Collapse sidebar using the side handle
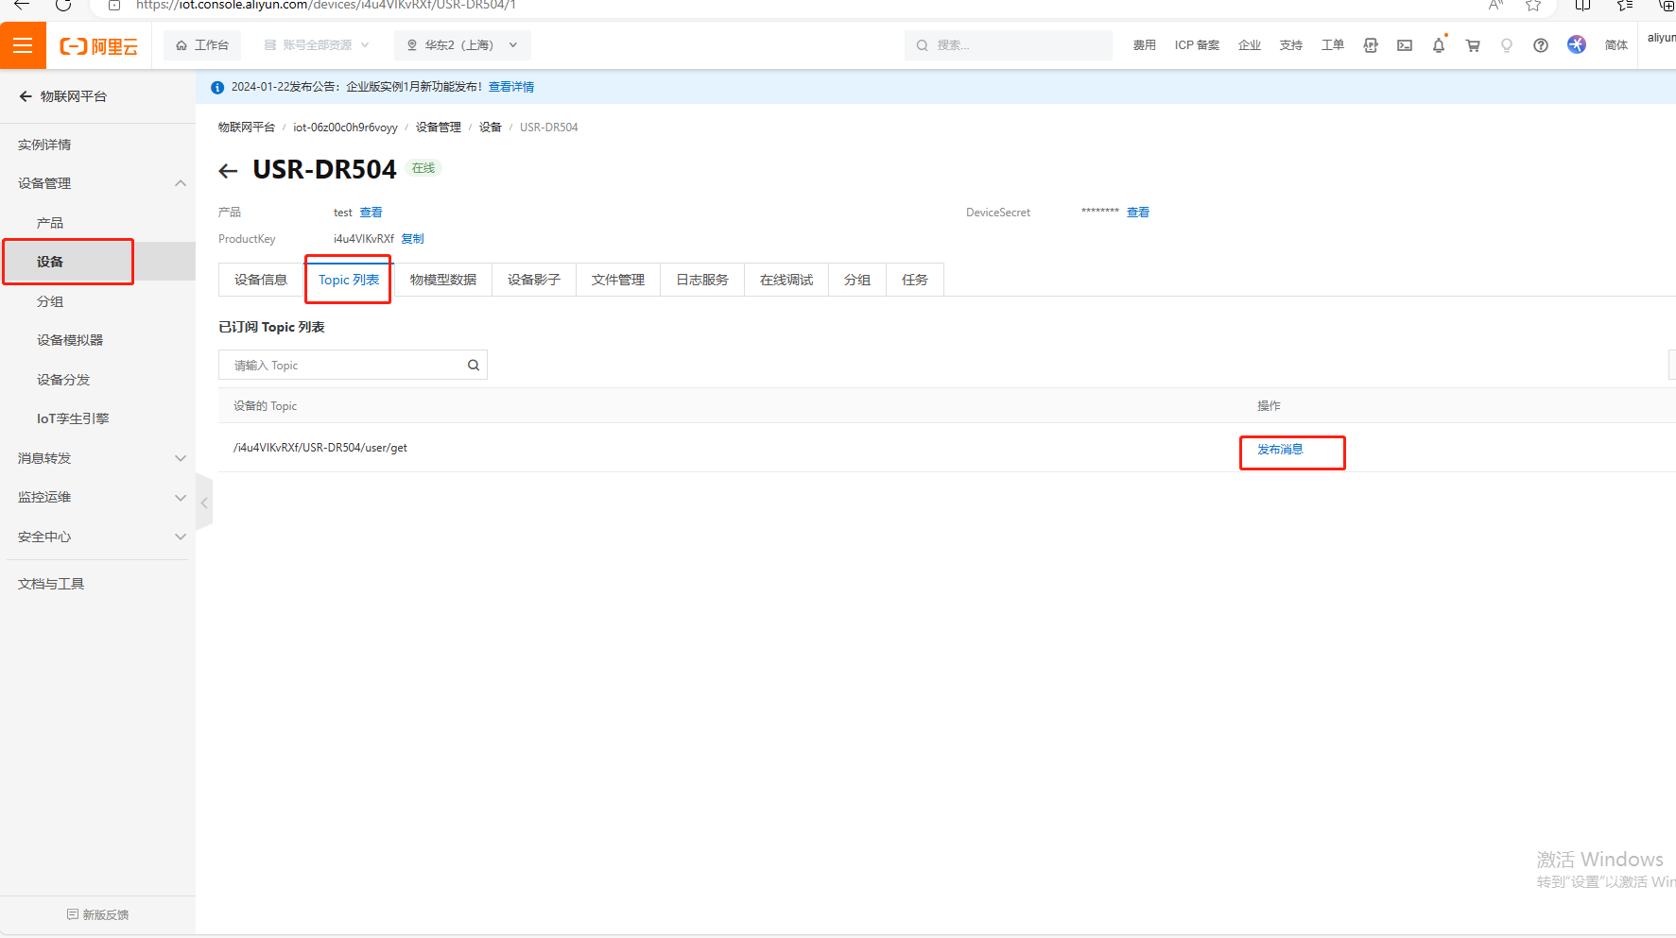 pos(204,503)
